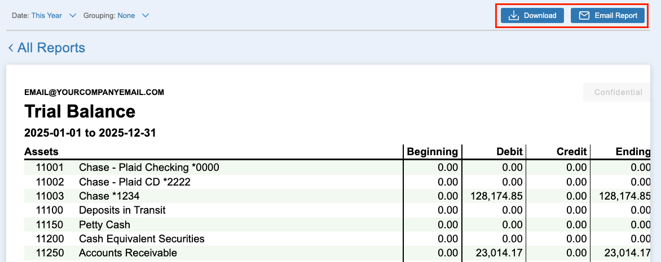The height and width of the screenshot is (262, 661).
Task: Select the Chase - Plaid Checking *0000 account
Action: (149, 168)
